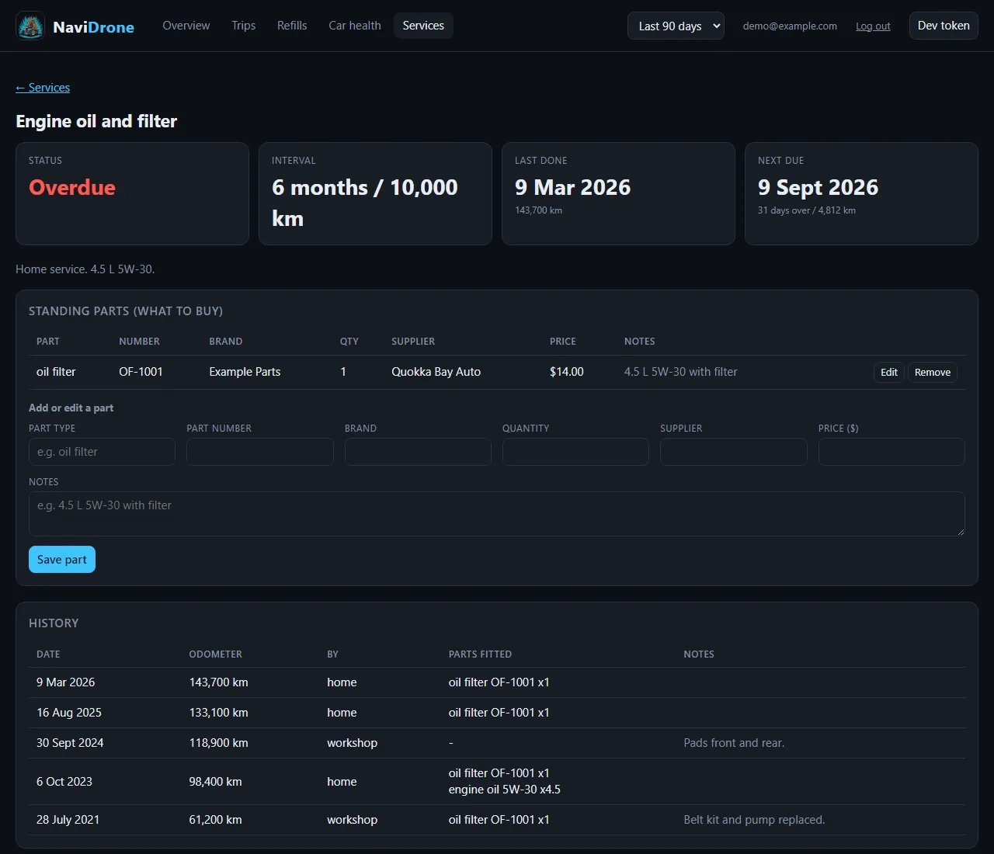Click the 6 months / 10,000 km interval
Screen dimensions: 994x854
pyautogui.click(x=365, y=203)
